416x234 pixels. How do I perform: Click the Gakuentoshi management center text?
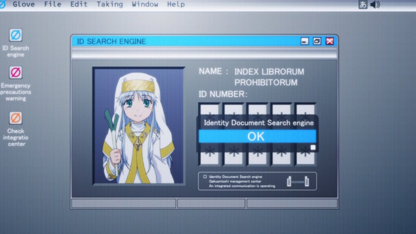[235, 181]
